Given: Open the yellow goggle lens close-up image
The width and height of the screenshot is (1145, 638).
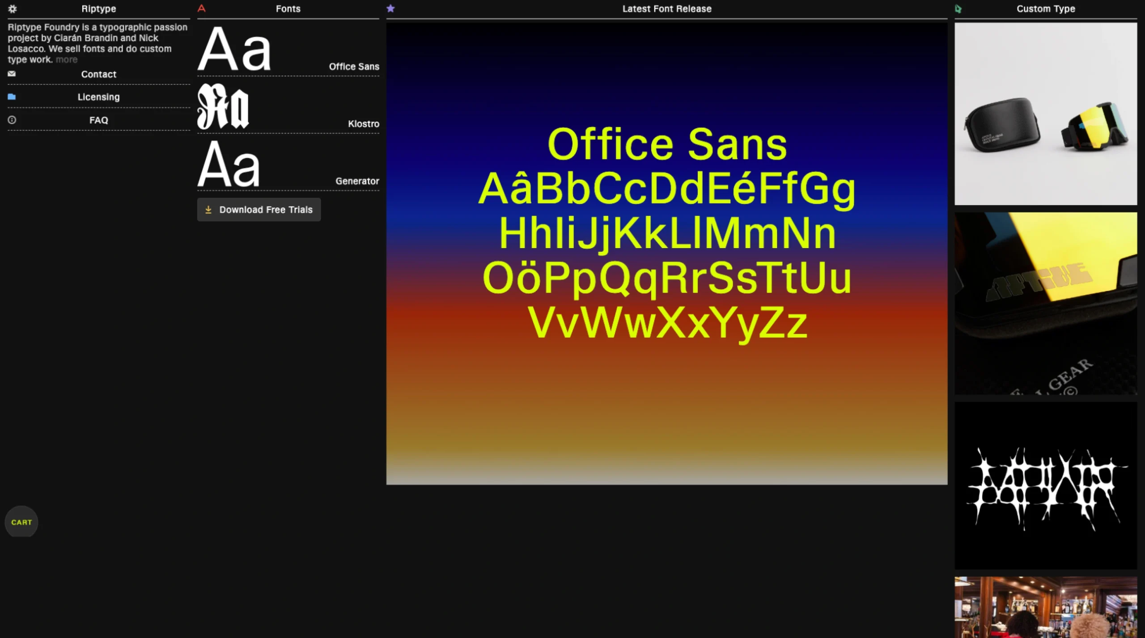Looking at the screenshot, I should pos(1046,304).
